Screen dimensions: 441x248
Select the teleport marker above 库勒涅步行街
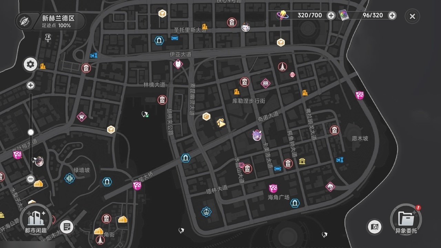click(245, 82)
